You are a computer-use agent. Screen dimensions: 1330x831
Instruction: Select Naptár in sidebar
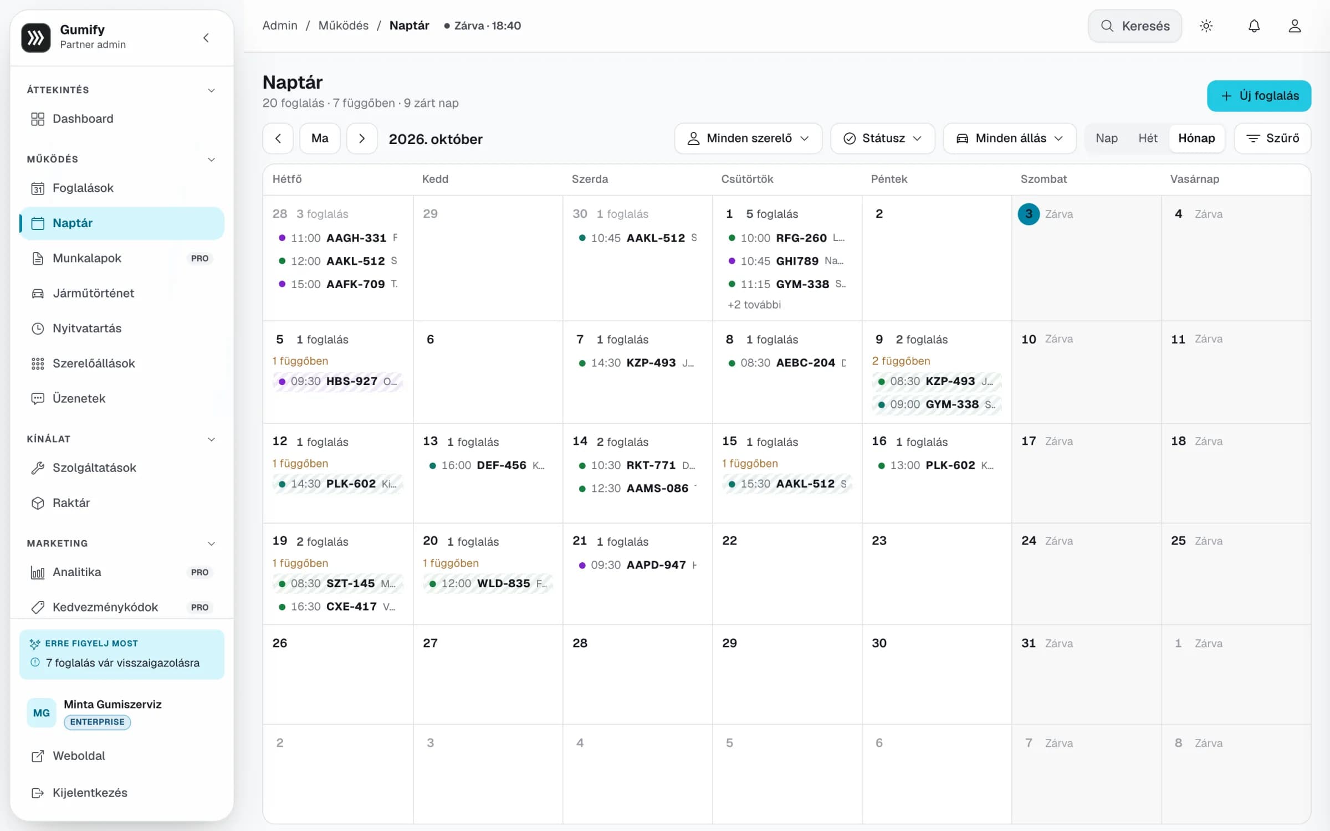pyautogui.click(x=122, y=223)
